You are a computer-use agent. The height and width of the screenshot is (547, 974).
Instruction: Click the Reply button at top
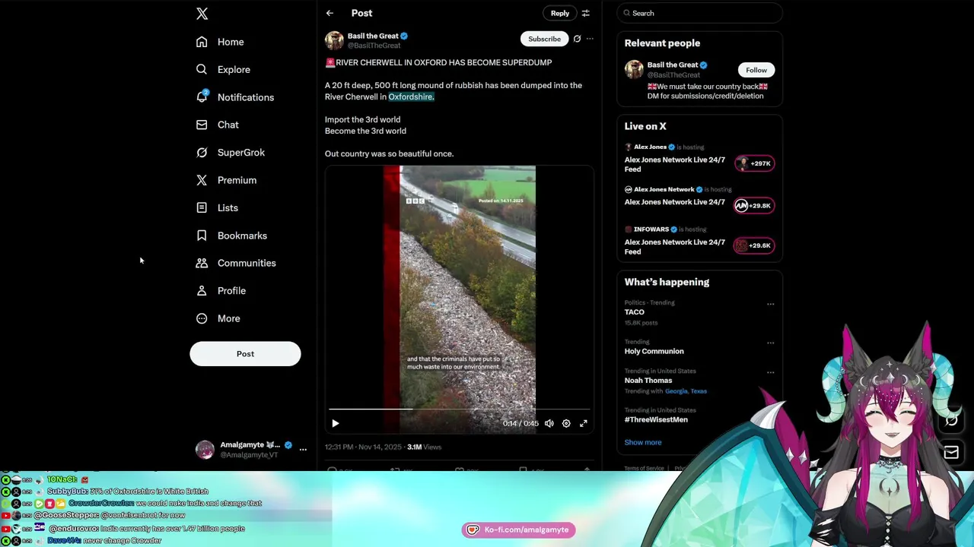pyautogui.click(x=559, y=13)
